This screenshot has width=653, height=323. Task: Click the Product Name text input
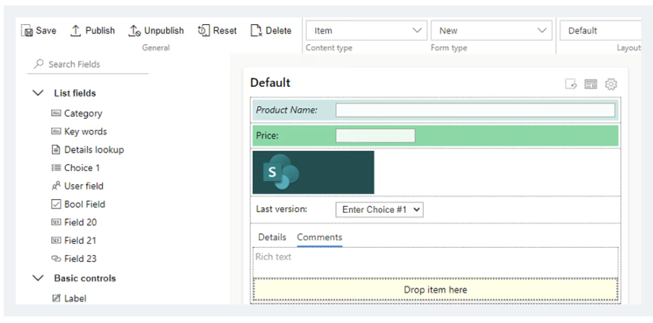(475, 110)
